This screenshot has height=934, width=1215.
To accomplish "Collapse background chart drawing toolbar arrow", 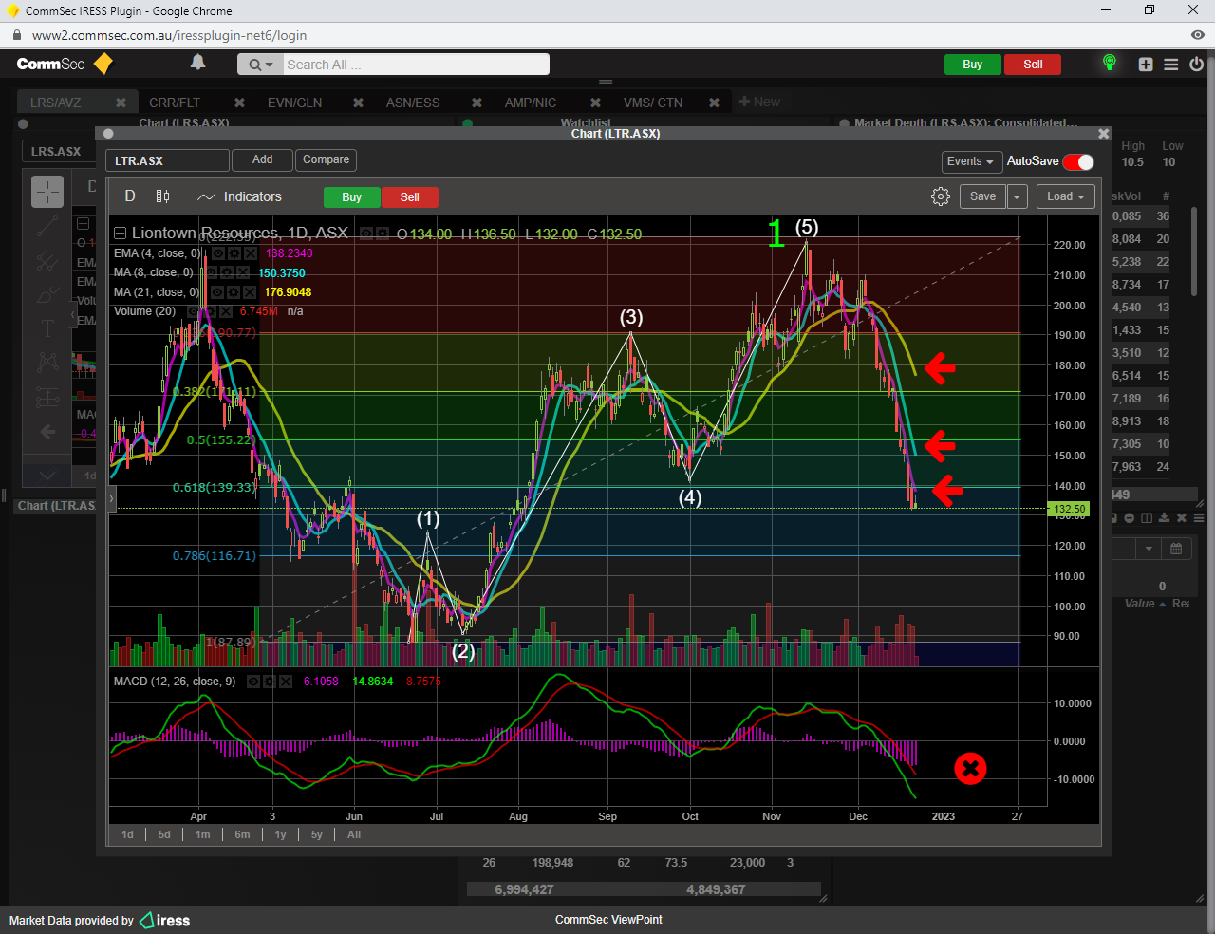I will tap(73, 313).
